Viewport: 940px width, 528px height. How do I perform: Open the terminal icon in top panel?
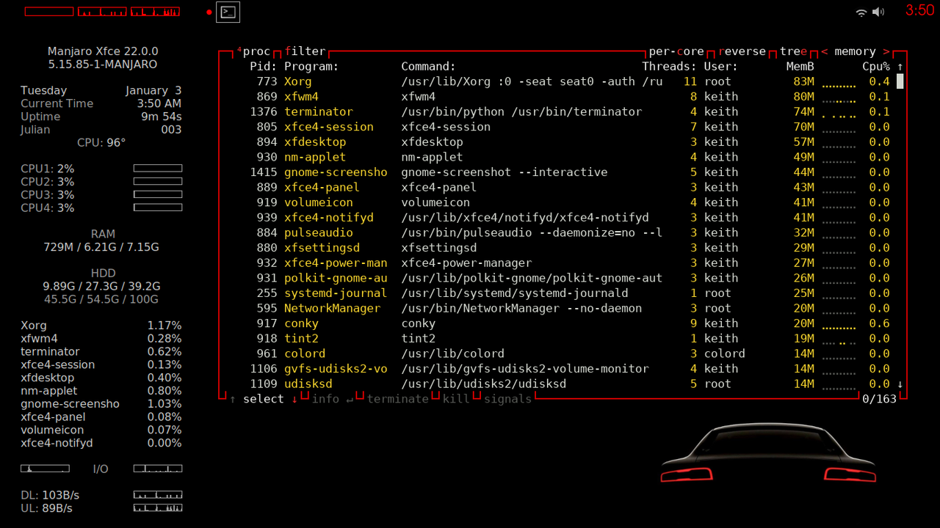(228, 12)
